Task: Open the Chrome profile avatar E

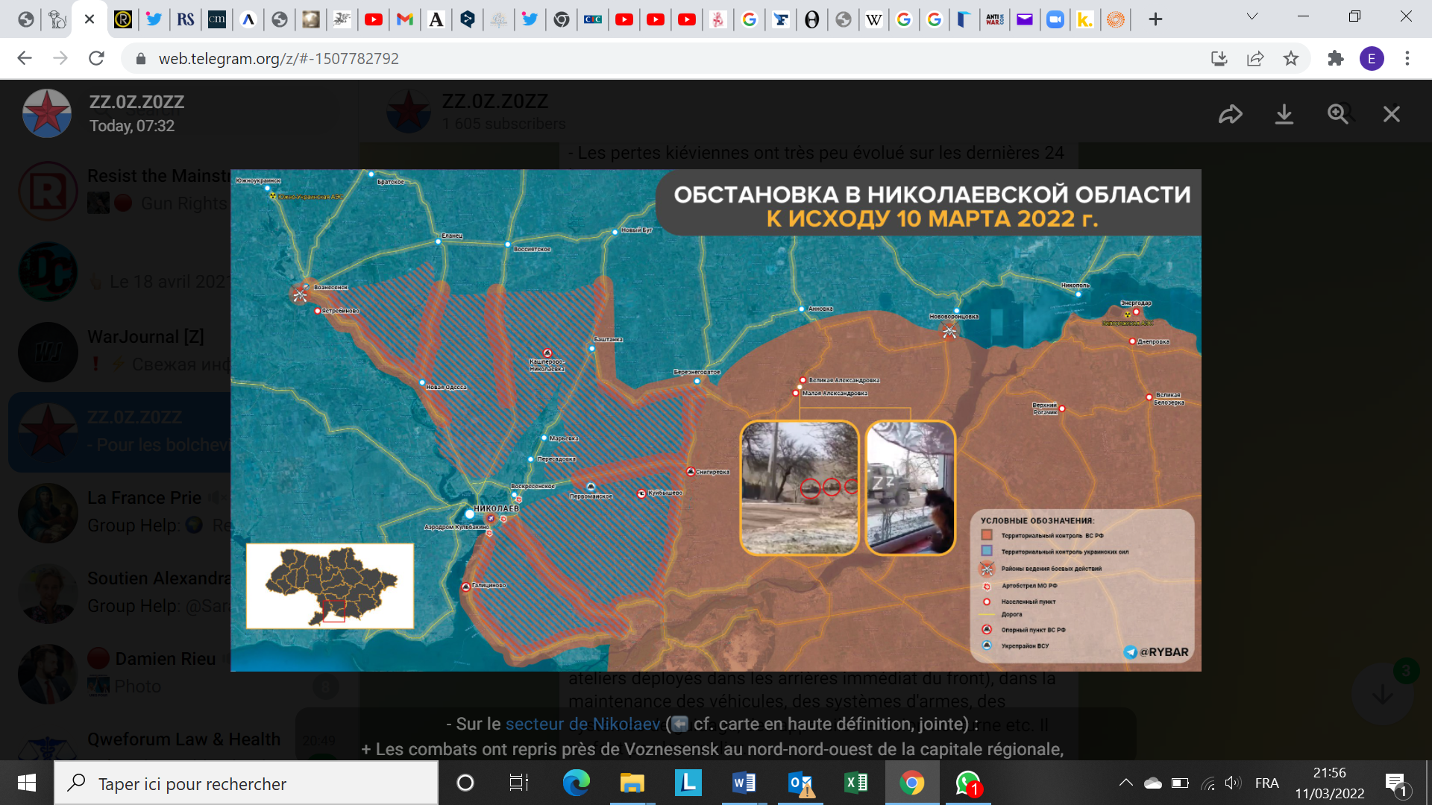Action: [x=1372, y=58]
